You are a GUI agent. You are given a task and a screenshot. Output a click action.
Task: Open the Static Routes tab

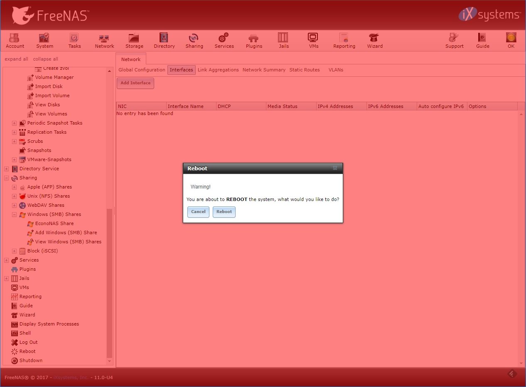coord(305,70)
